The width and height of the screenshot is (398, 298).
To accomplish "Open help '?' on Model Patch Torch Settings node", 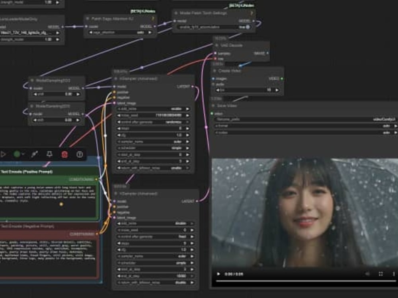I will pos(252,13).
